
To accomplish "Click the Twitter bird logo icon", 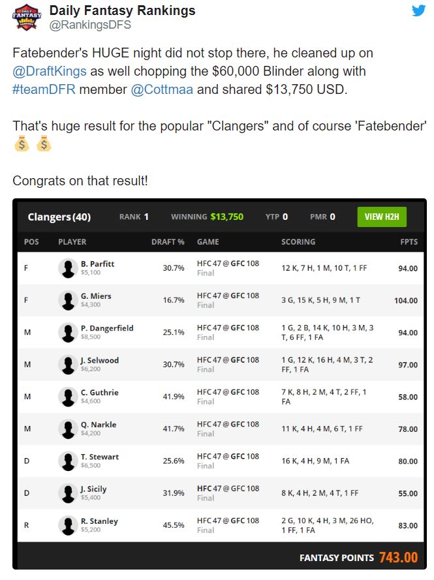I will click(418, 10).
